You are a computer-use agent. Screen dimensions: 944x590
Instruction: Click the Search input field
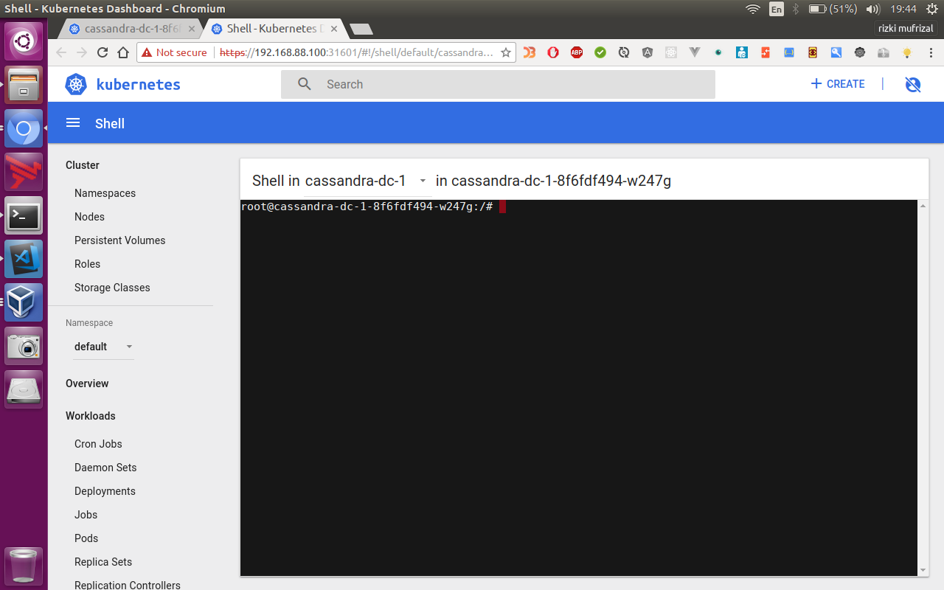coord(498,84)
